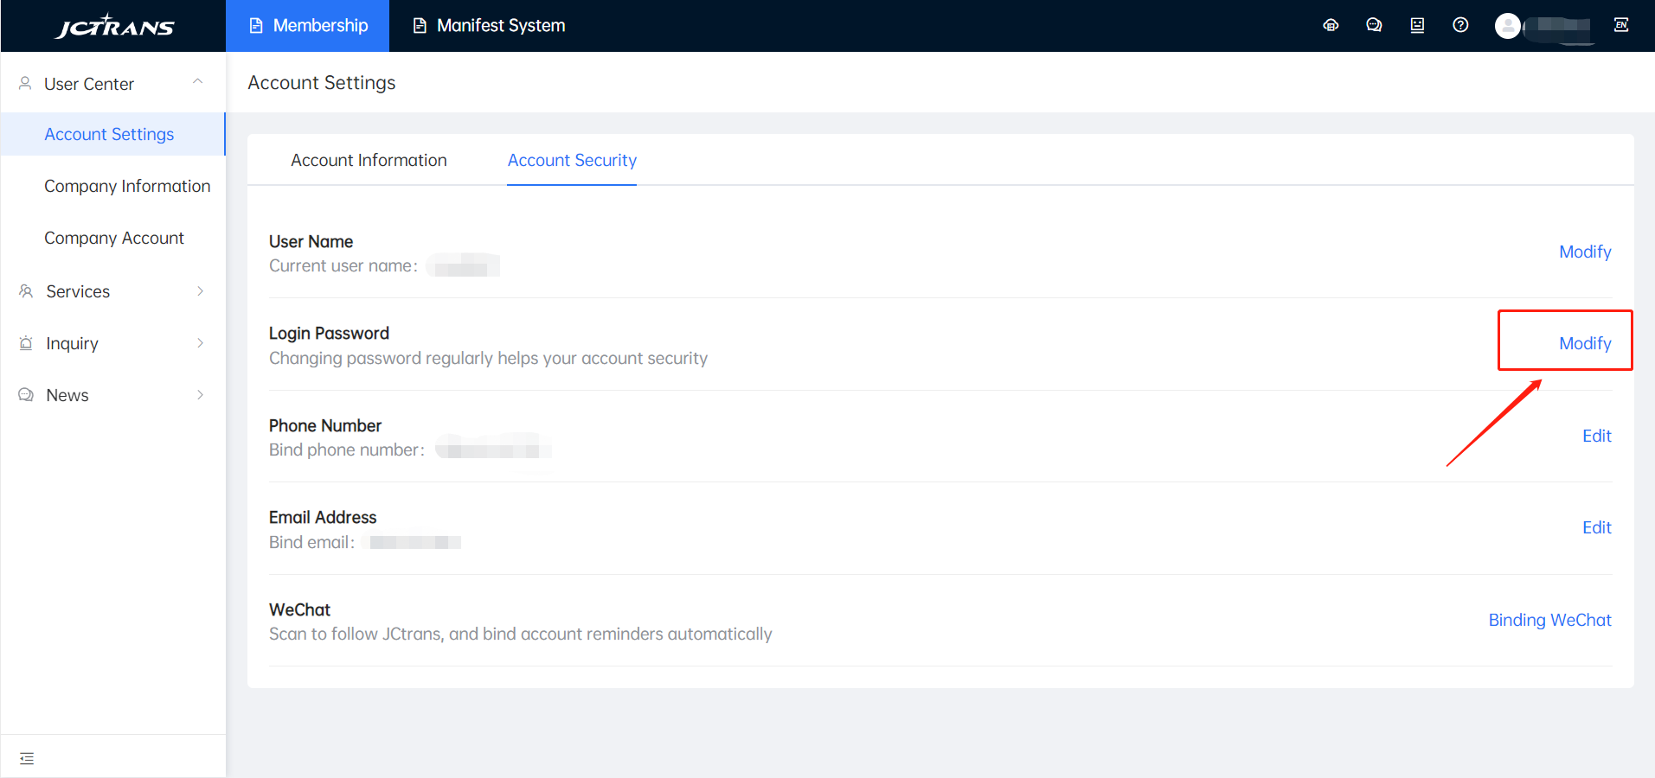This screenshot has width=1655, height=778.
Task: Open the chat messages icon
Action: [1374, 25]
